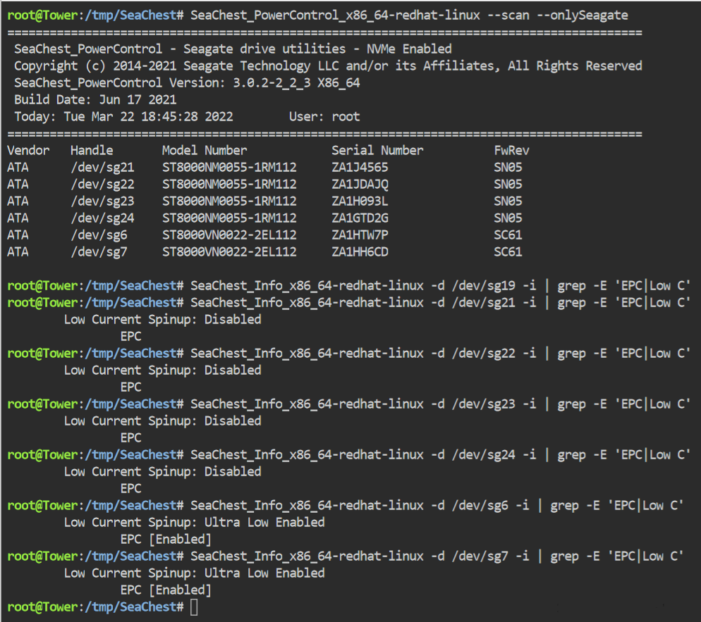Click the SeaChest_Info command for /dev/sg7
Viewport: 701px width, 622px height.
[437, 556]
